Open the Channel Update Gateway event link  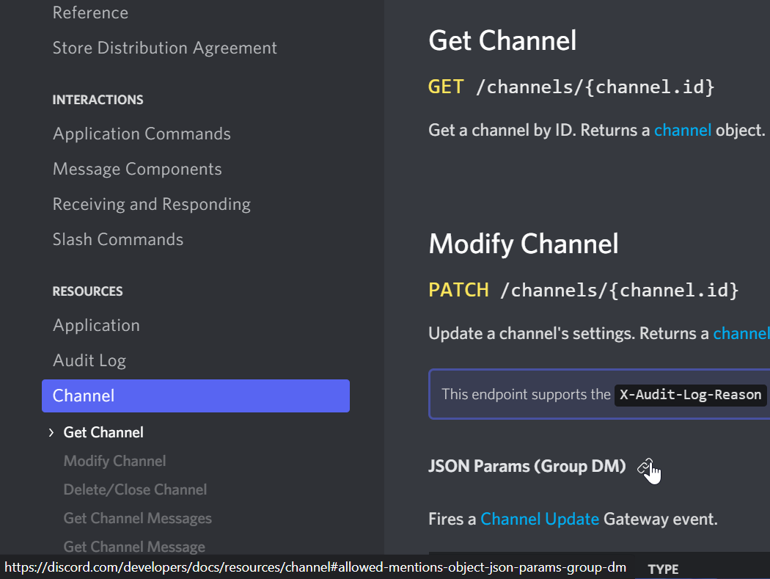[540, 520]
